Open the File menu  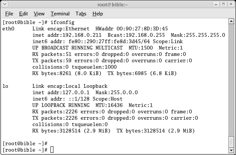coord(9,14)
